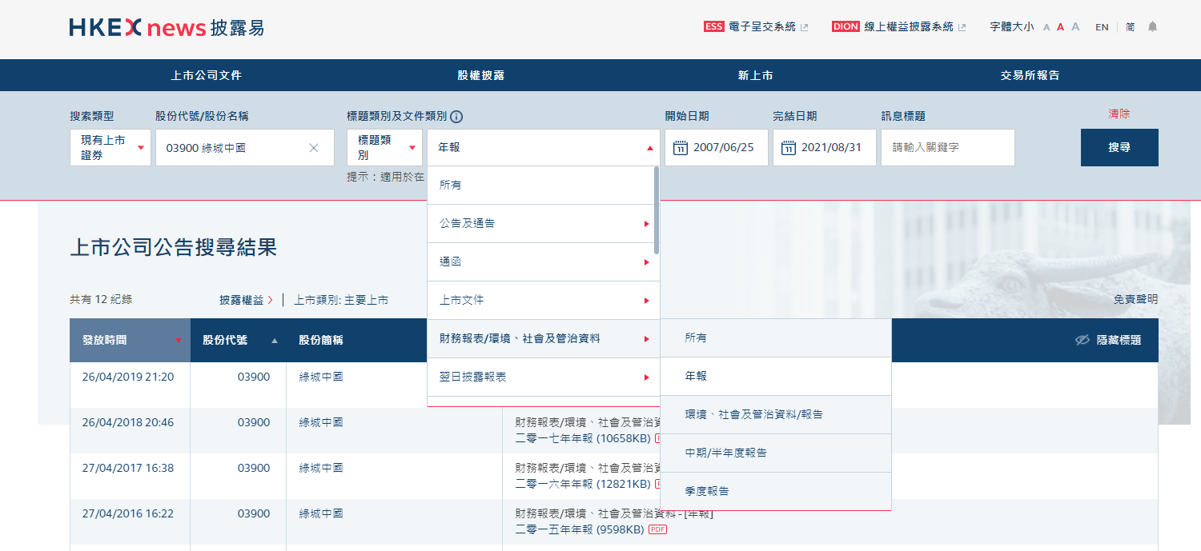Open the 搜索類型 現有上市證券 dropdown
This screenshot has width=1201, height=551.
pyautogui.click(x=110, y=148)
